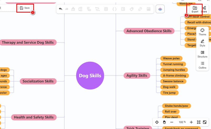Click the Save button
The height and width of the screenshot is (129, 211).
coord(25,8)
